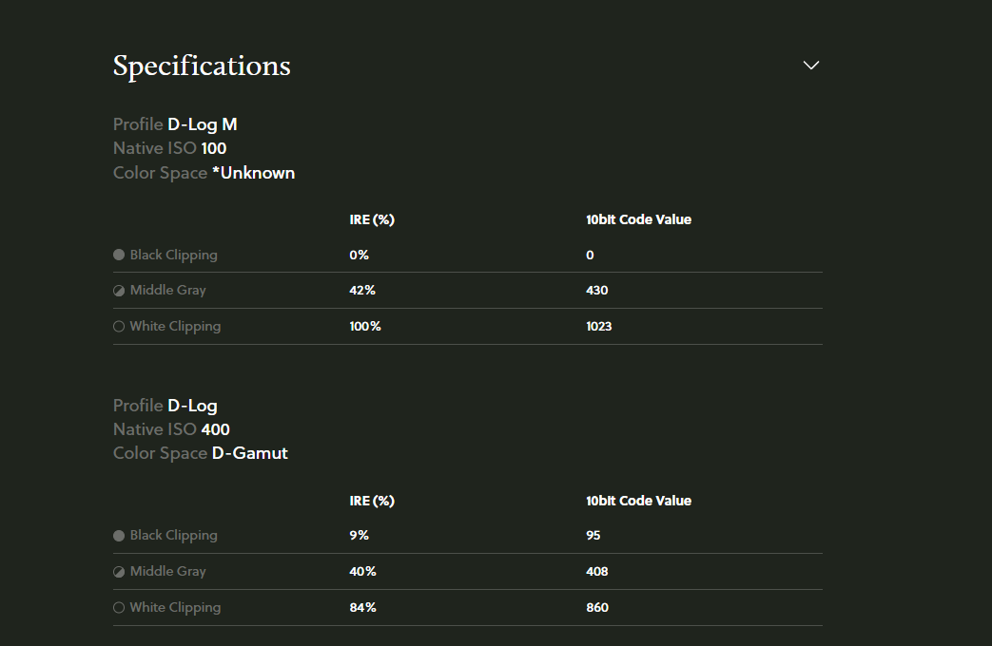Click 10bit Code Value header in D-Log M table
The image size is (992, 646).
click(638, 219)
